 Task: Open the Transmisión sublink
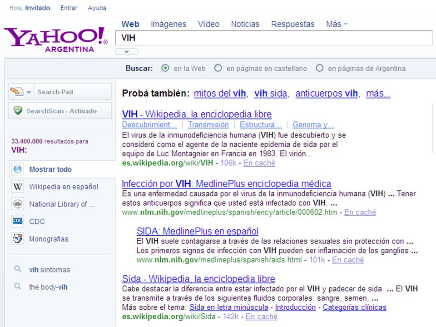tap(208, 124)
